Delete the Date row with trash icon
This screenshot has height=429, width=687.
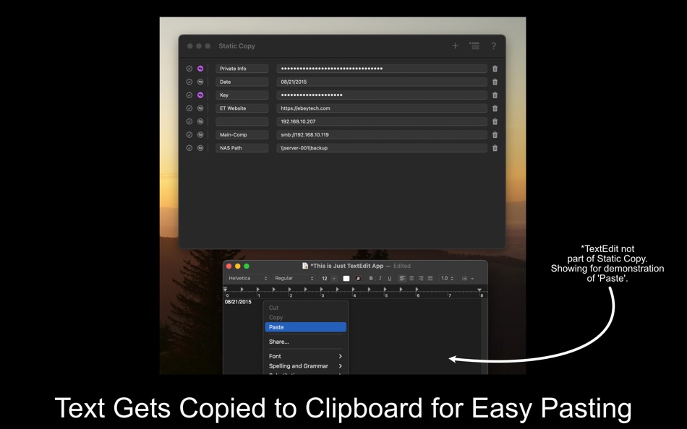(x=495, y=82)
